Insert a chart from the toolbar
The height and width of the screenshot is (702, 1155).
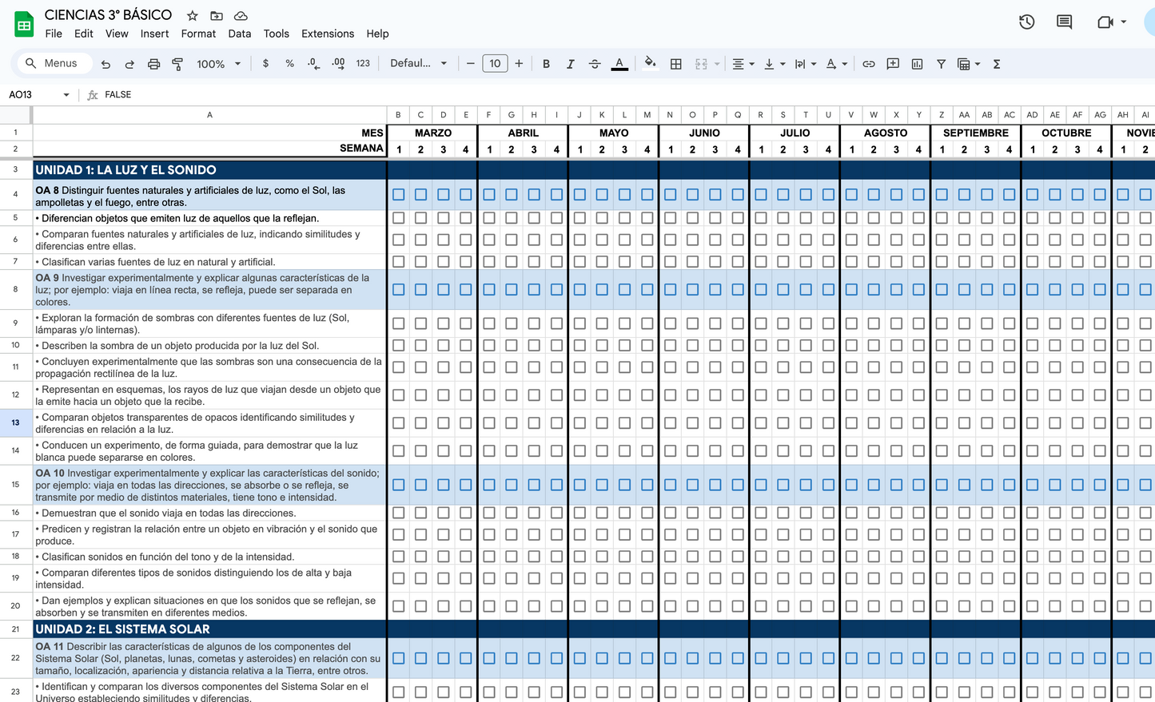pos(917,64)
